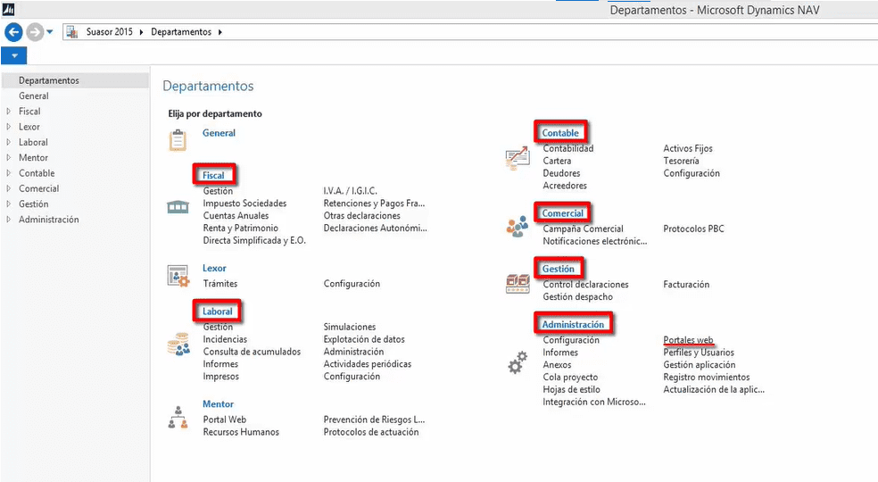Click the Comercial people icon

[x=517, y=227]
